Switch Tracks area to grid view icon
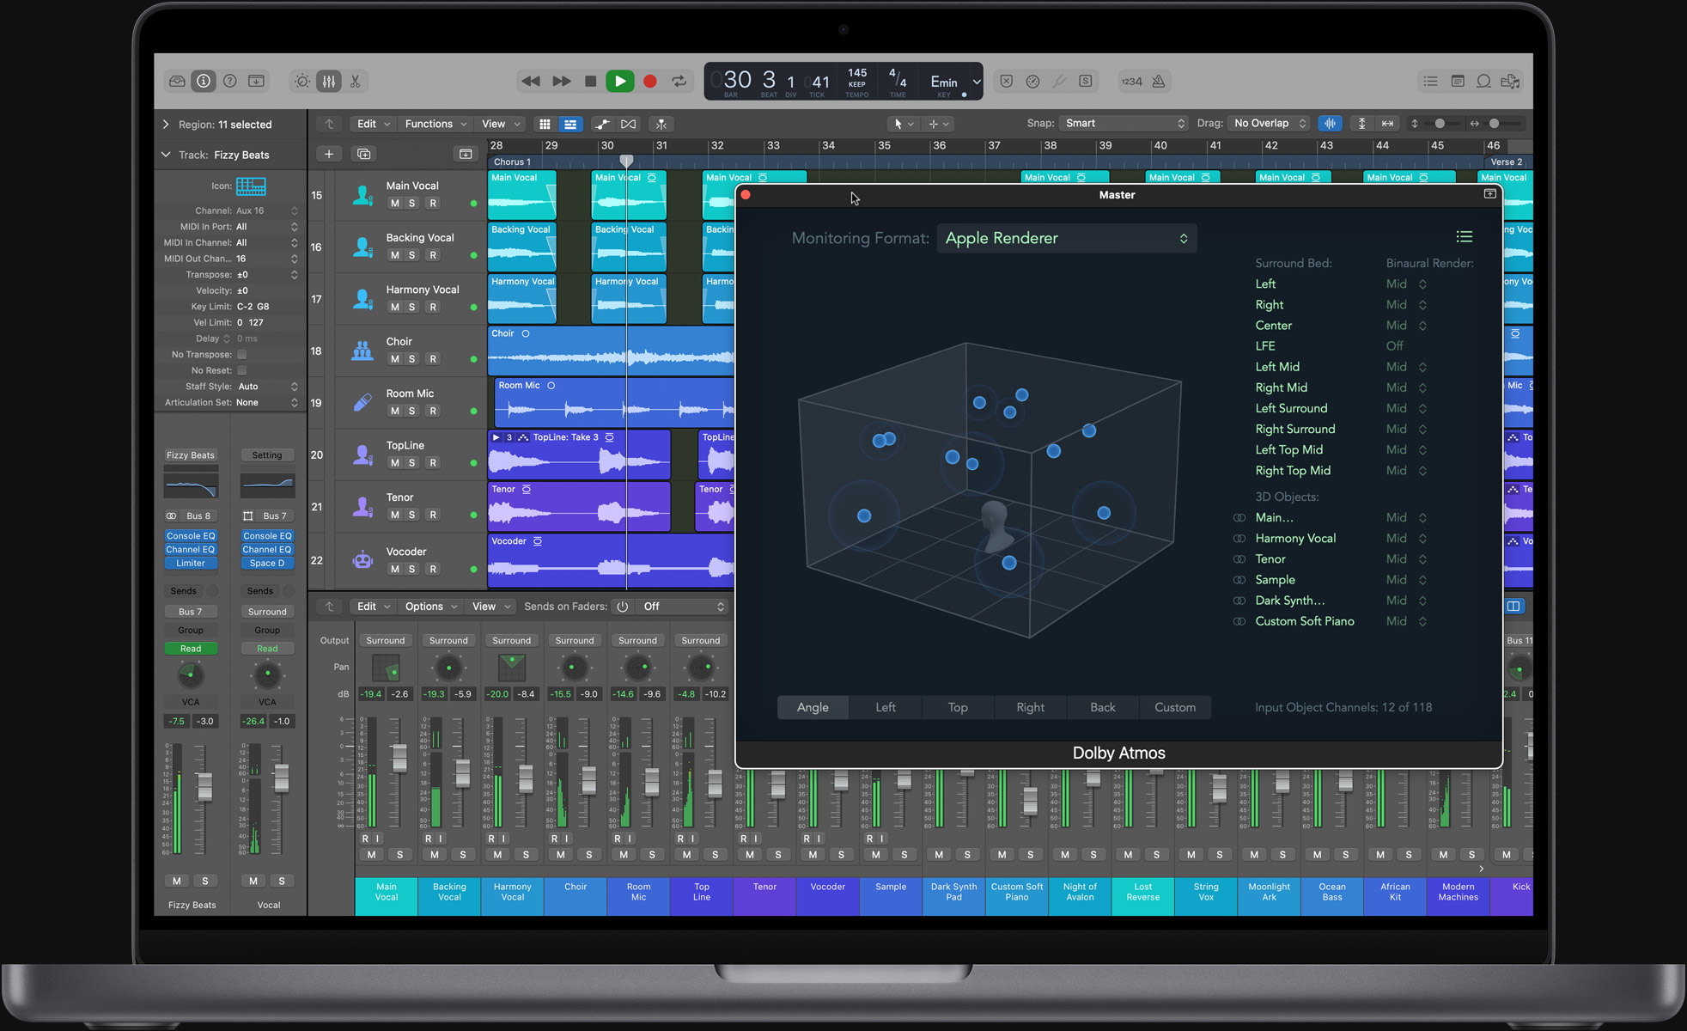Viewport: 1687px width, 1031px height. pos(545,124)
